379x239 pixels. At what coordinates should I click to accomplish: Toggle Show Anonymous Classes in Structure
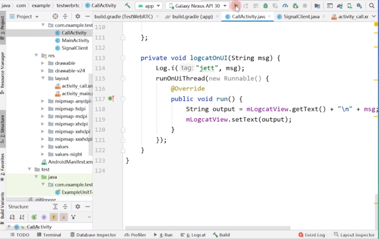[73, 217]
